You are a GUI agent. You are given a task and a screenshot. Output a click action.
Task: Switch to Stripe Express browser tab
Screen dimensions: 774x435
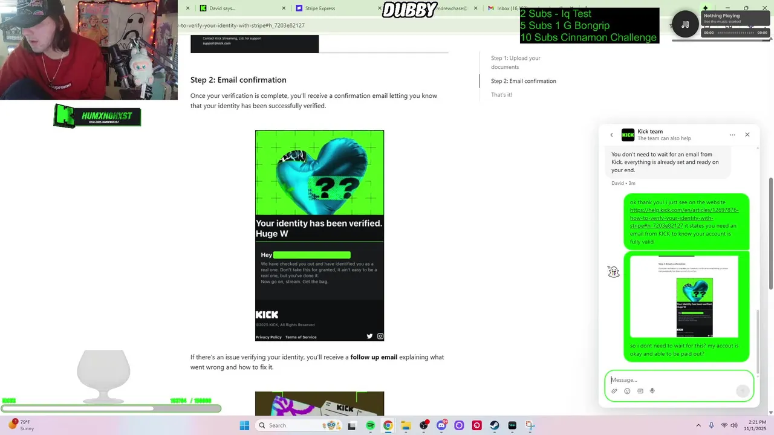click(336, 8)
